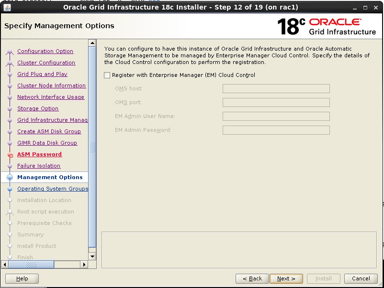This screenshot has height=288, width=384.
Task: Click the installer icon in the title bar
Action: tap(7, 7)
